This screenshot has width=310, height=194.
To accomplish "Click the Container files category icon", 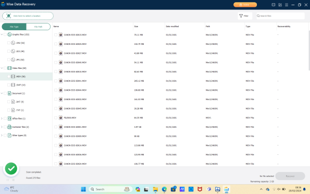I will coord(9,127).
